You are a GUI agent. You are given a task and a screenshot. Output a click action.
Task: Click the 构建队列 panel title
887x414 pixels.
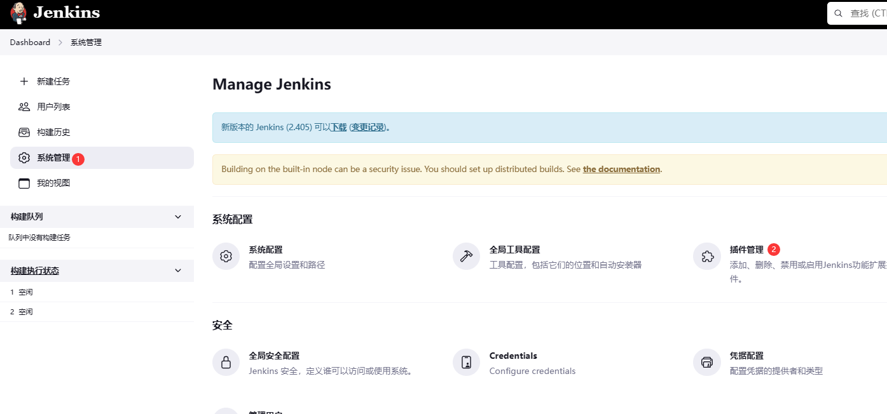coord(27,217)
